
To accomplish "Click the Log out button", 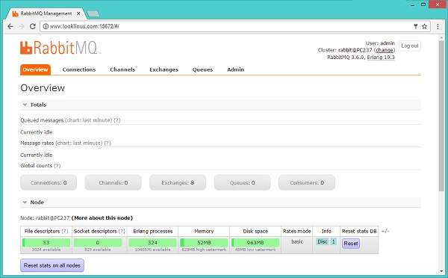I will click(410, 46).
